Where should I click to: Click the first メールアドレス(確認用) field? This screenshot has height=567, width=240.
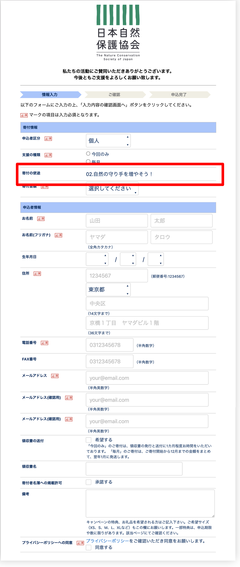tap(147, 400)
